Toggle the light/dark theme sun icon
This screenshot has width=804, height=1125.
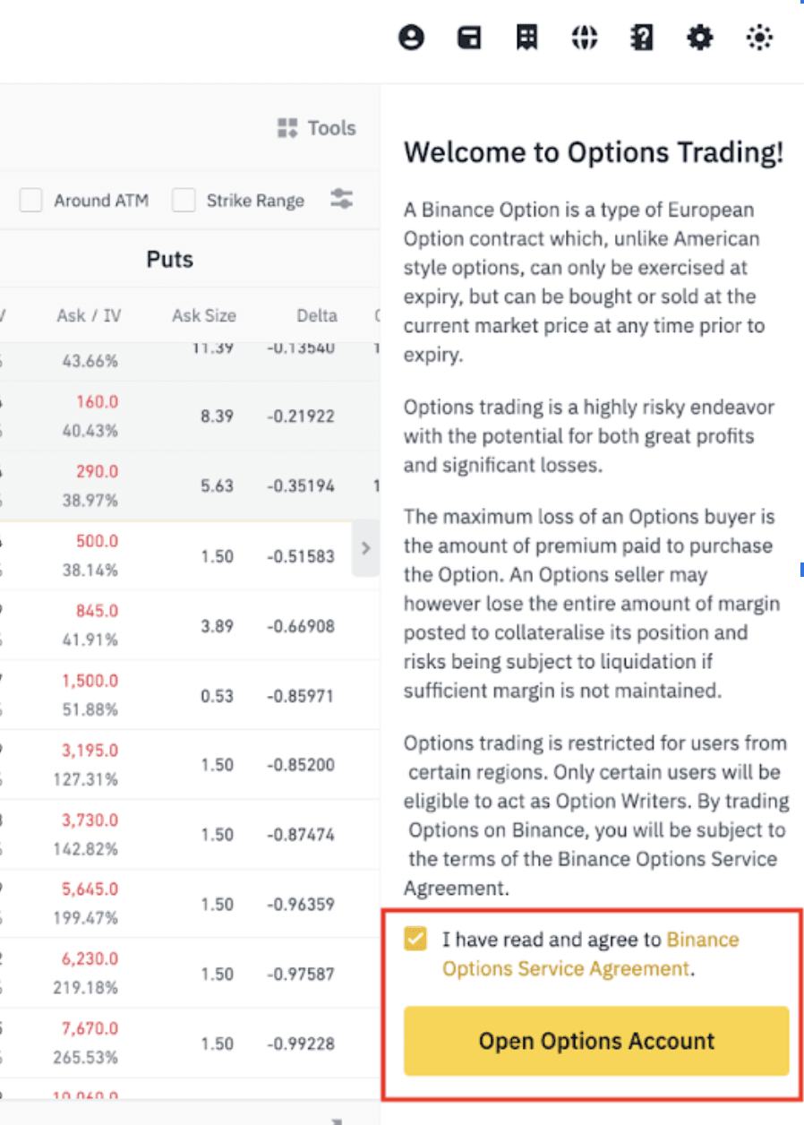759,38
